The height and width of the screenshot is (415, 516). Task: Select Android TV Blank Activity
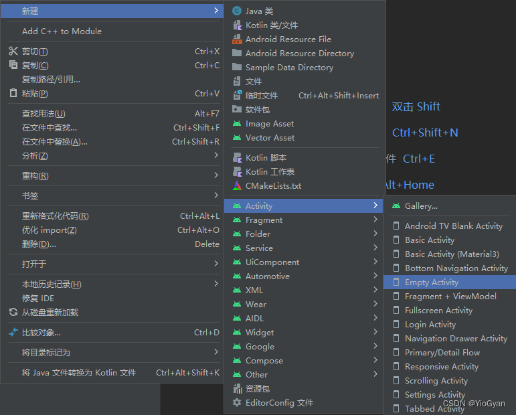(450, 226)
